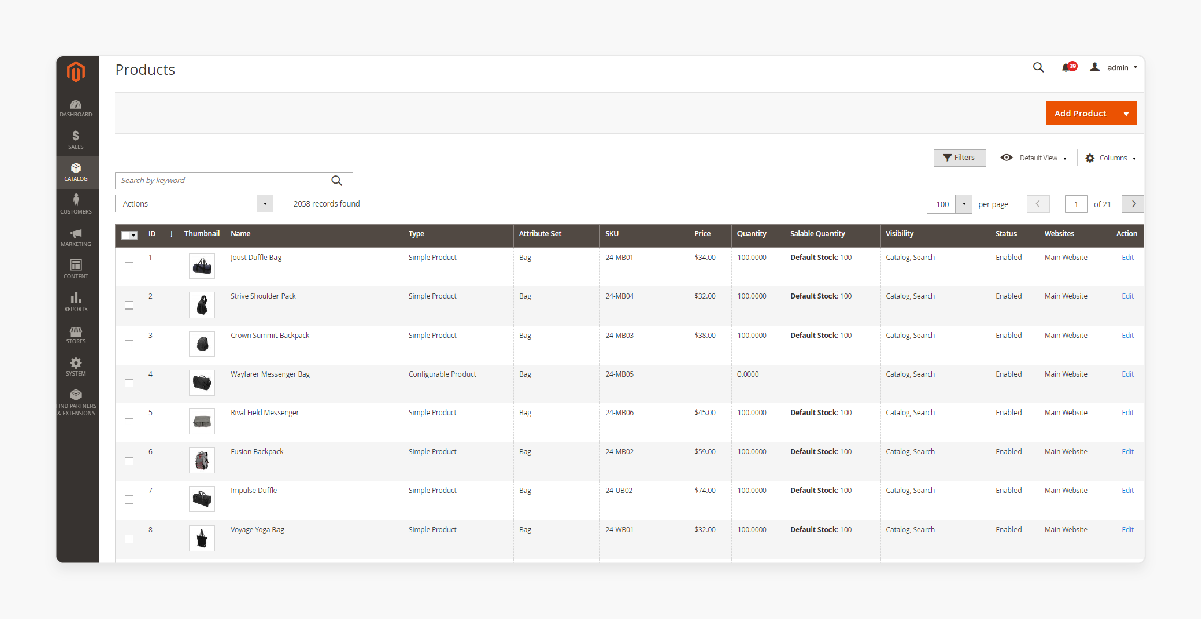Screen dimensions: 1201x619
Task: Select the Fusion Backpack checkbox
Action: [129, 461]
